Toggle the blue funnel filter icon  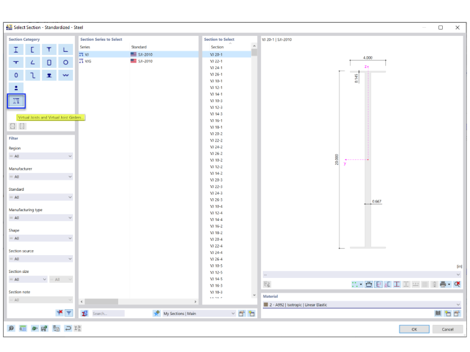[x=69, y=313]
